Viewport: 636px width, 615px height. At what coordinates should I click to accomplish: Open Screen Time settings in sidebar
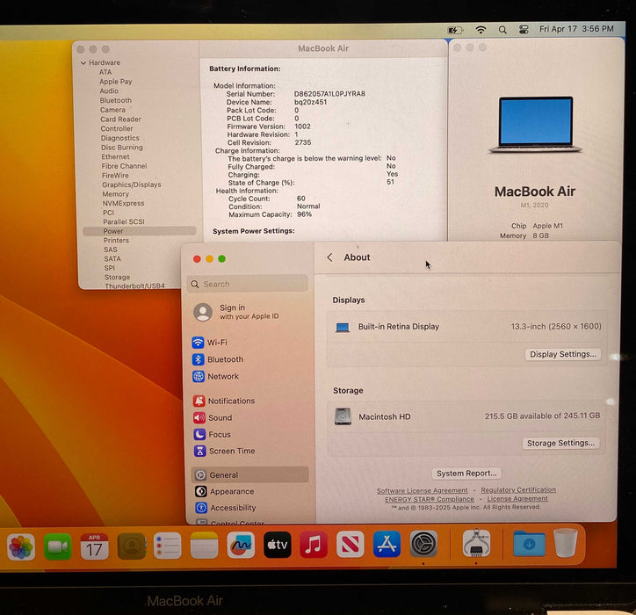232,451
